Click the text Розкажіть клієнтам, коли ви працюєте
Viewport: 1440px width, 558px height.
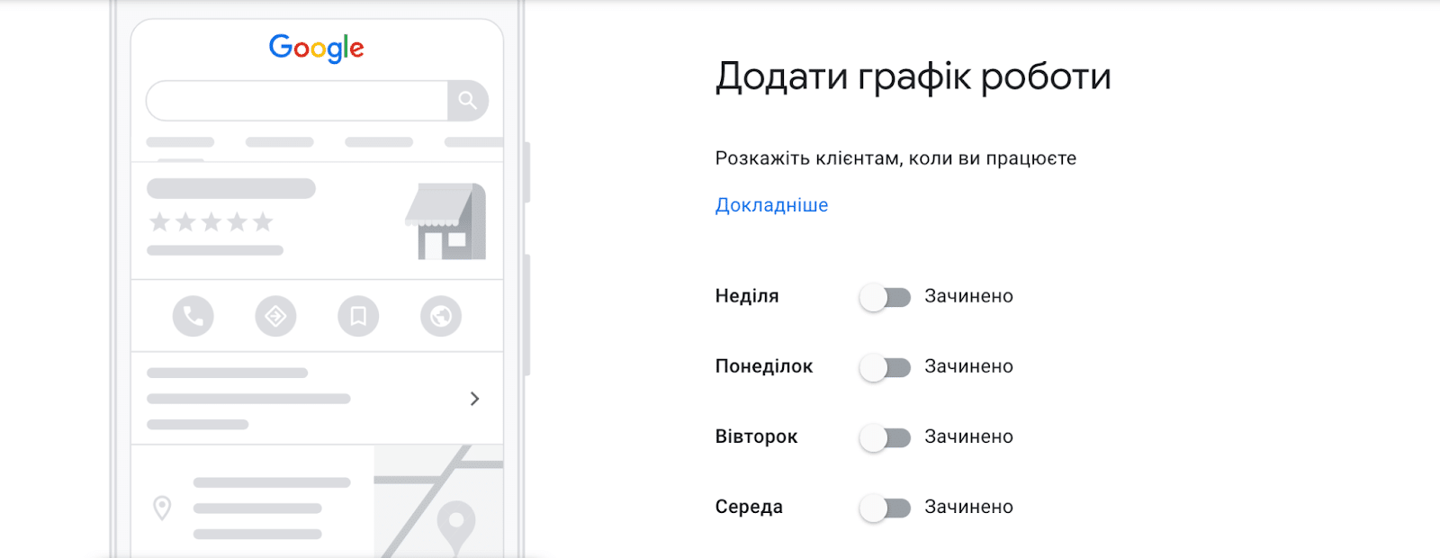click(x=895, y=158)
